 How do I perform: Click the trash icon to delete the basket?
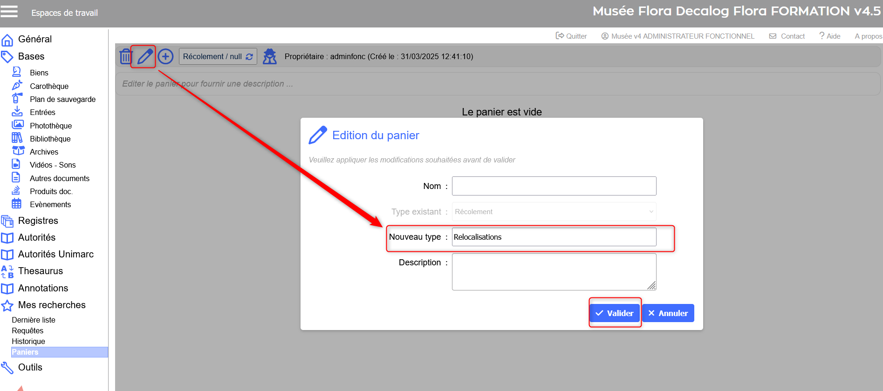(126, 56)
